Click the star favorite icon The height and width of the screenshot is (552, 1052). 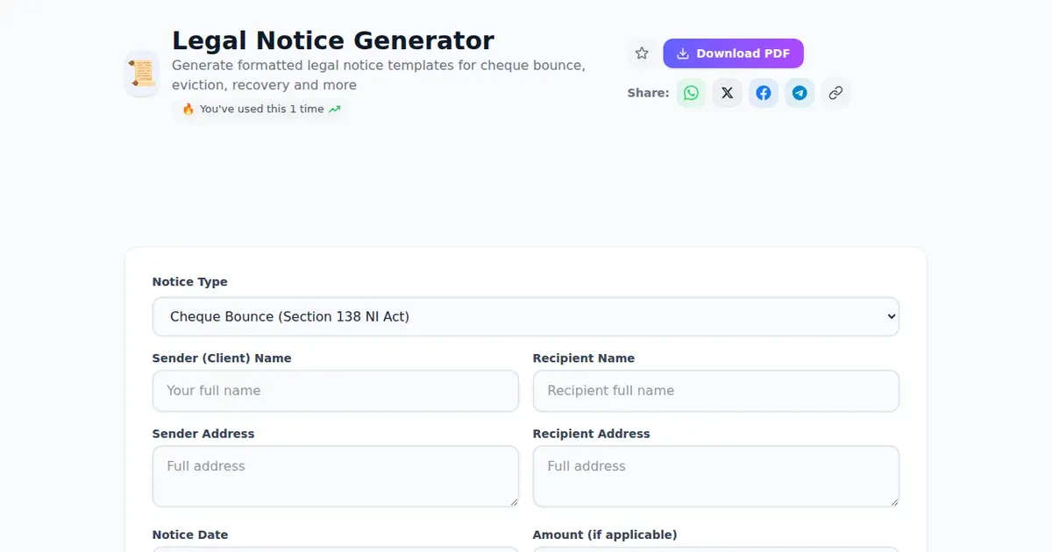tap(642, 53)
